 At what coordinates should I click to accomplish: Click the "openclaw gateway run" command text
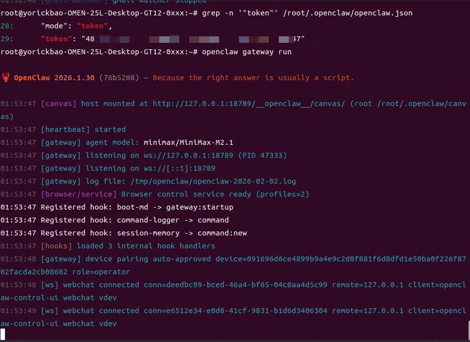246,52
